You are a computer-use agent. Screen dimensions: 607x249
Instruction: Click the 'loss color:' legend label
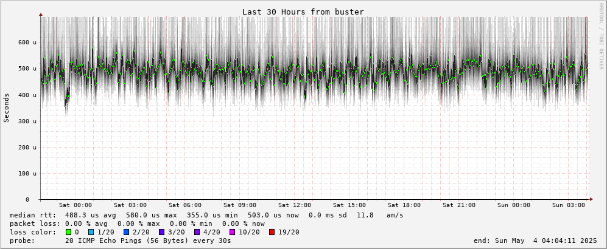click(x=33, y=233)
